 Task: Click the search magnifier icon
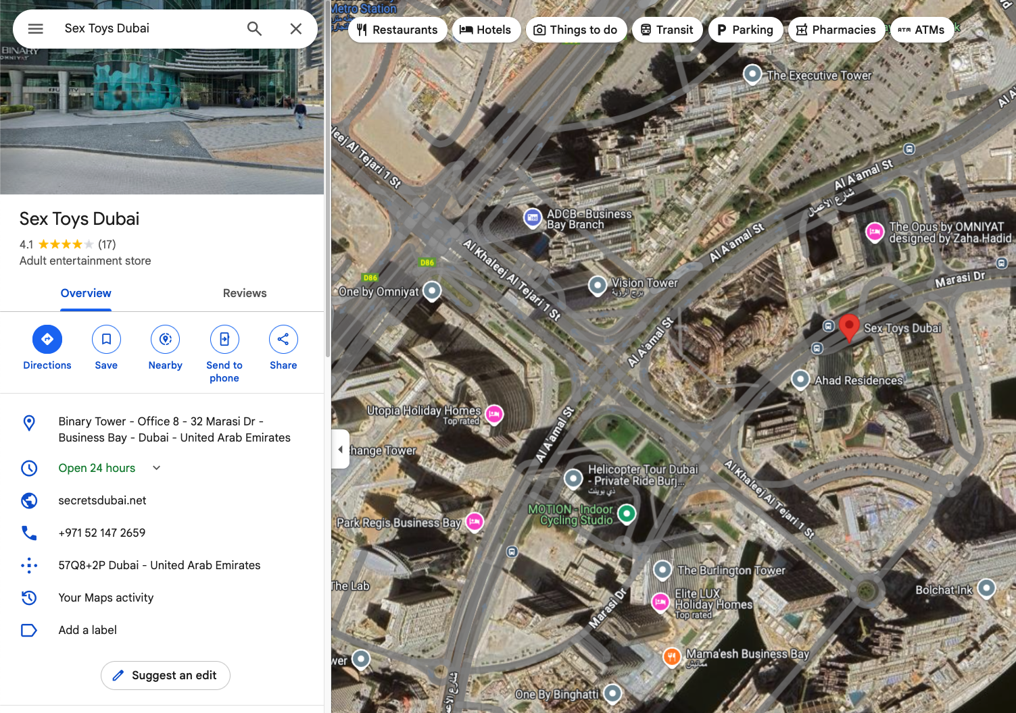pyautogui.click(x=254, y=28)
